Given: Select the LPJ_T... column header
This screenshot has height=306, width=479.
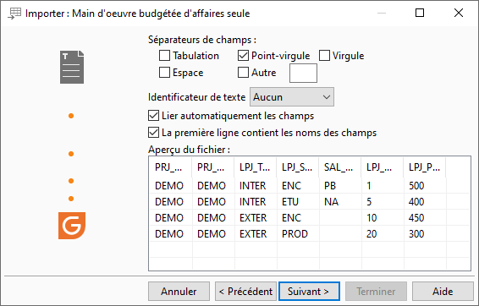Looking at the screenshot, I should tap(256, 167).
